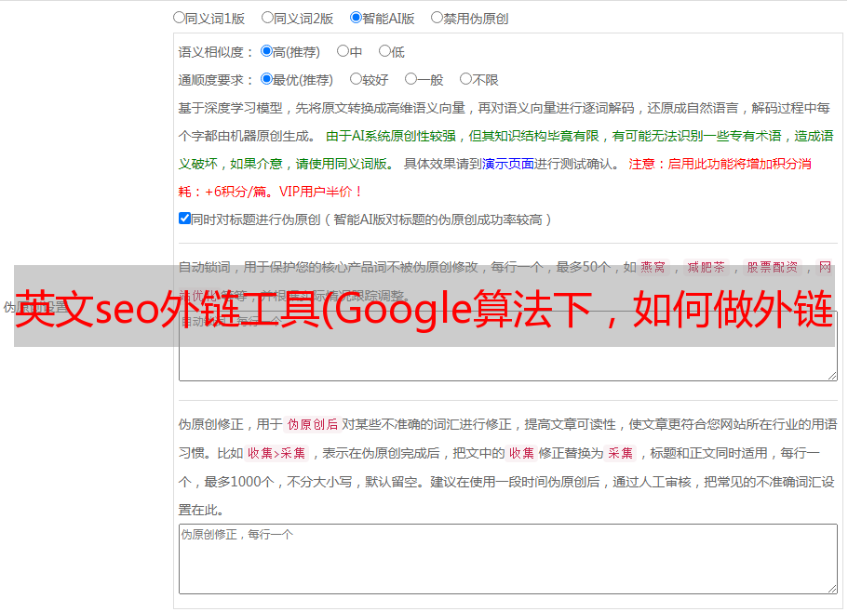The height and width of the screenshot is (612, 848).
Task: Click inside the 自动锁词 textarea
Action: tap(508, 346)
